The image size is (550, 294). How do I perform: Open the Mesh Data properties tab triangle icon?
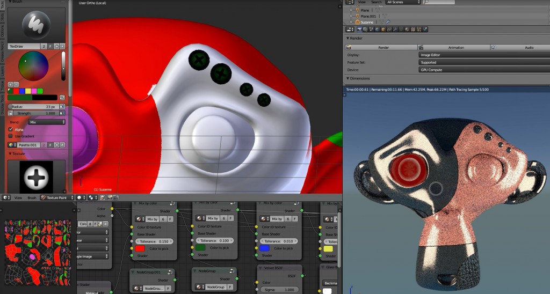point(401,30)
